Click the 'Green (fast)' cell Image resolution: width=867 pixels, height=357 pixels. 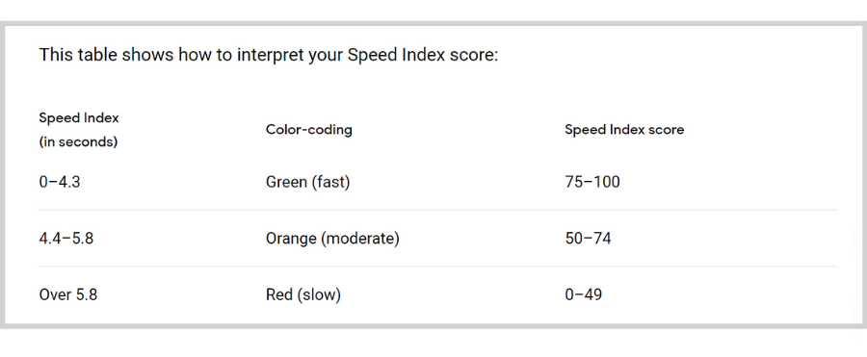coord(308,182)
